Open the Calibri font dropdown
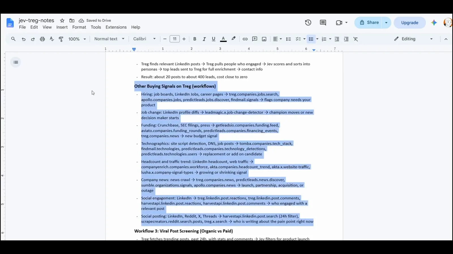Image resolution: width=453 pixels, height=254 pixels. coord(144,39)
